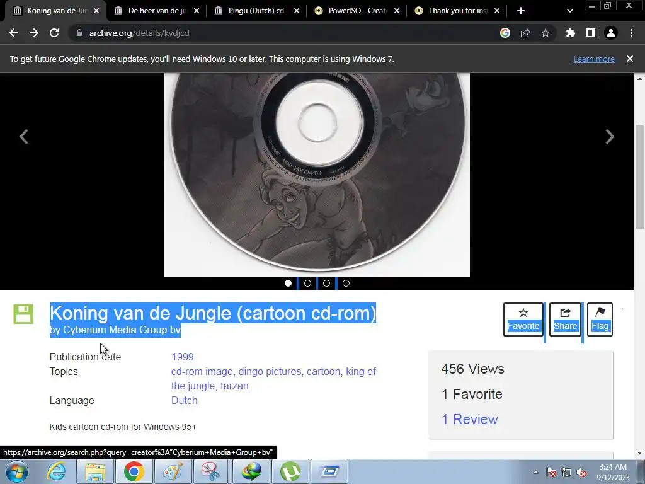
Task: Open the 'cartoon' topic link
Action: point(324,372)
